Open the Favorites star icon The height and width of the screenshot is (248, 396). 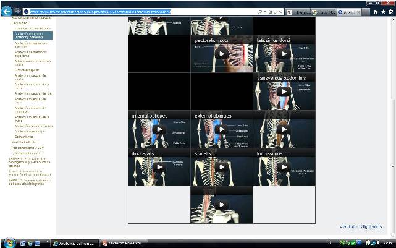[382, 11]
